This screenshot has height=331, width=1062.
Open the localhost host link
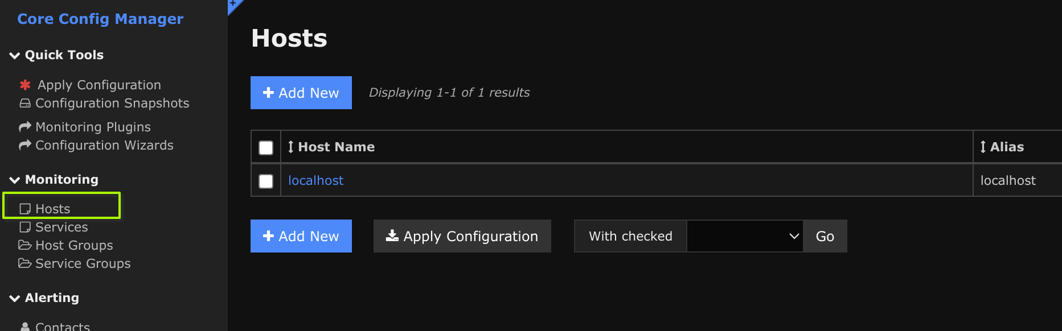pos(315,180)
